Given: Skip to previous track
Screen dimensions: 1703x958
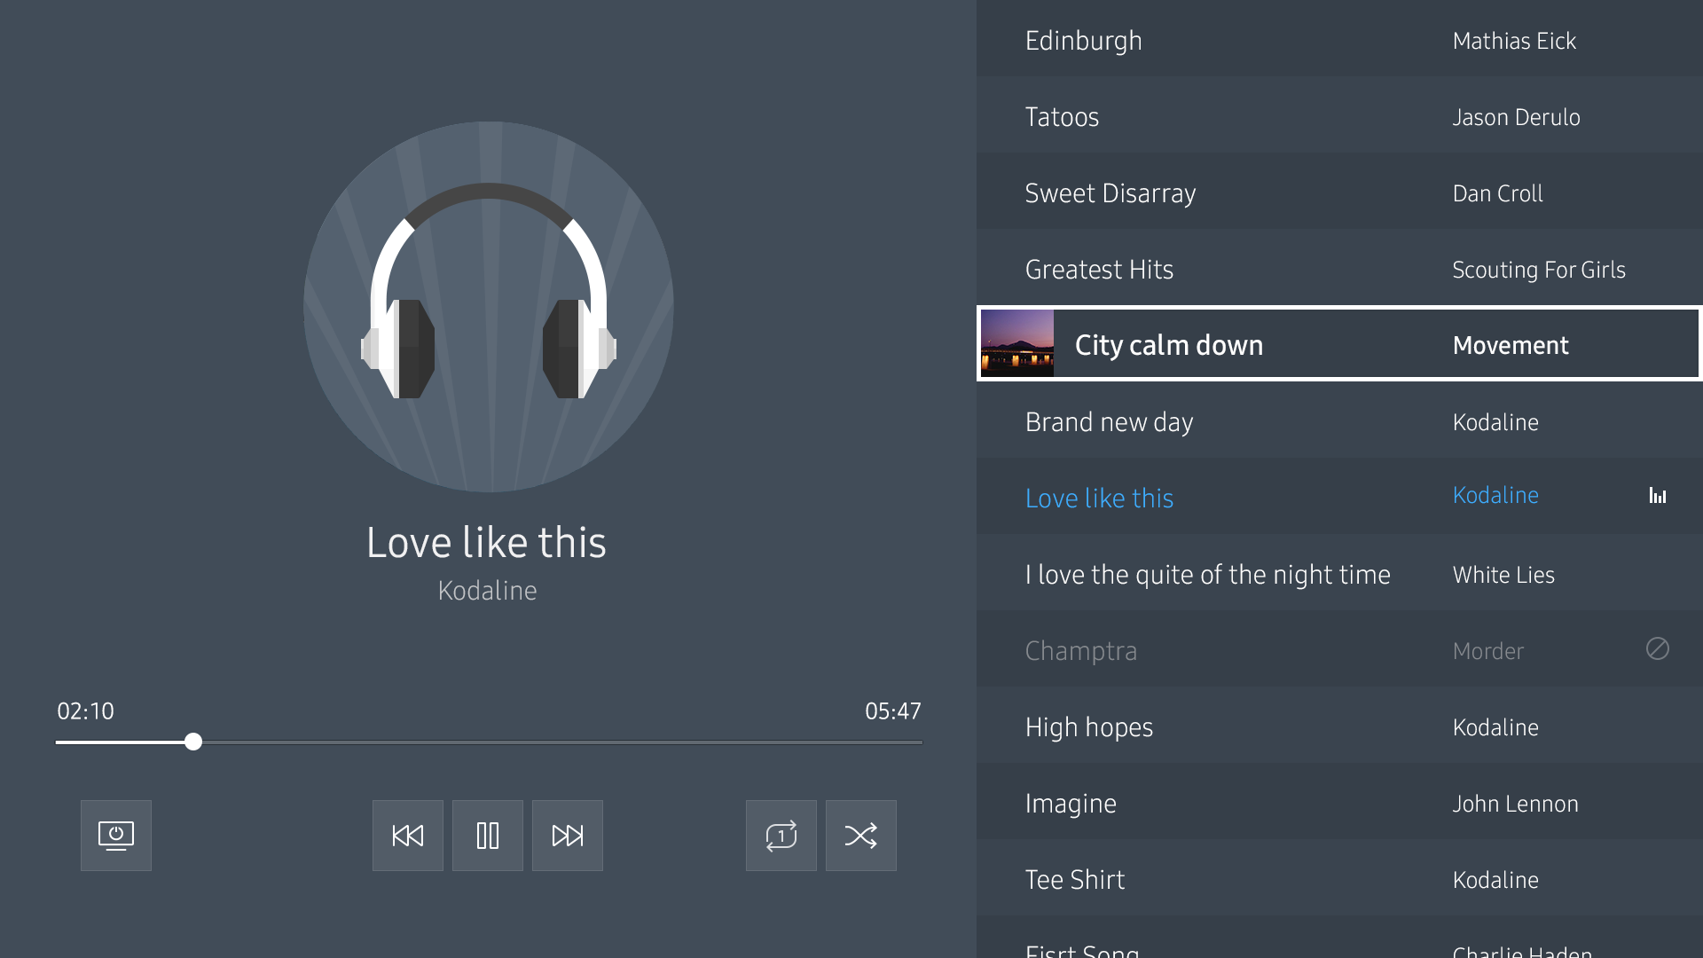Looking at the screenshot, I should [408, 836].
